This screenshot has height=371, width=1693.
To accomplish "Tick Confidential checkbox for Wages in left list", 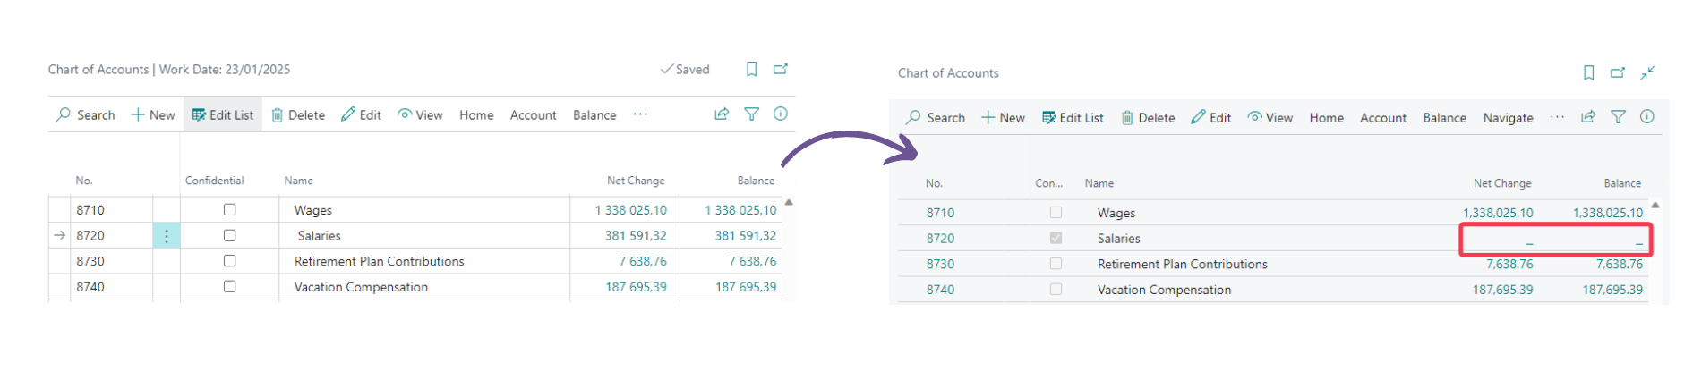I will [230, 210].
